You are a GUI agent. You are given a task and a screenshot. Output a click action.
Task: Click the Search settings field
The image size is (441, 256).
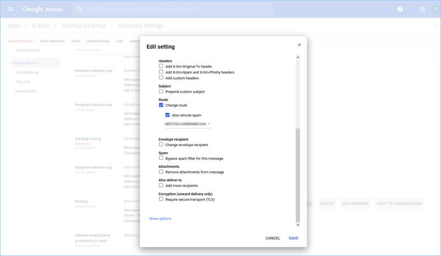(107, 50)
